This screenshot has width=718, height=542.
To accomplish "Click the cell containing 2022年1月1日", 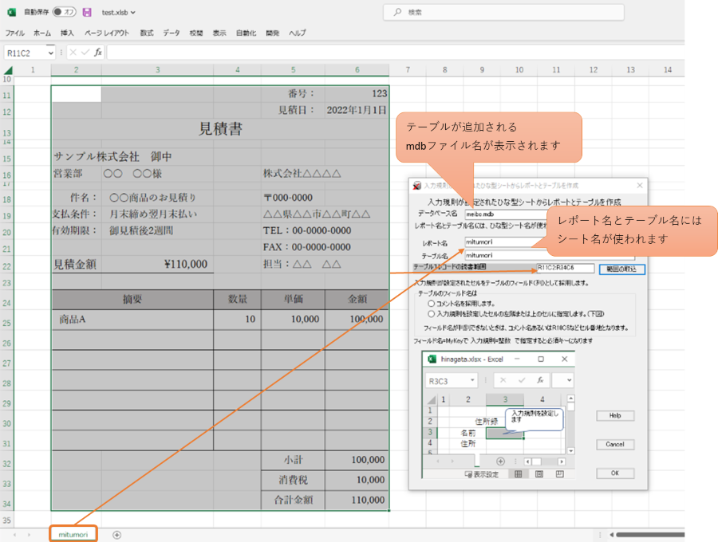I will point(357,110).
